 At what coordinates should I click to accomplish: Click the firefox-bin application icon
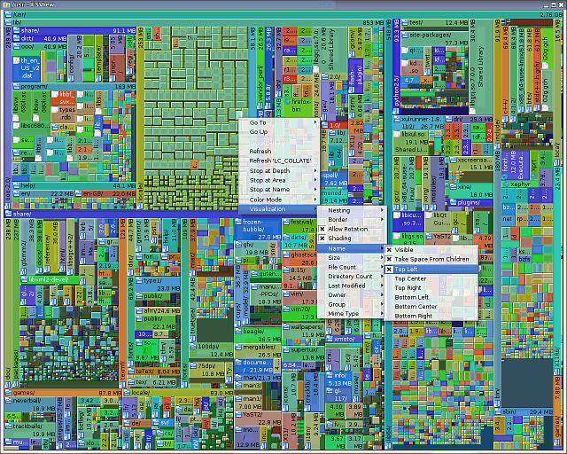(x=287, y=102)
